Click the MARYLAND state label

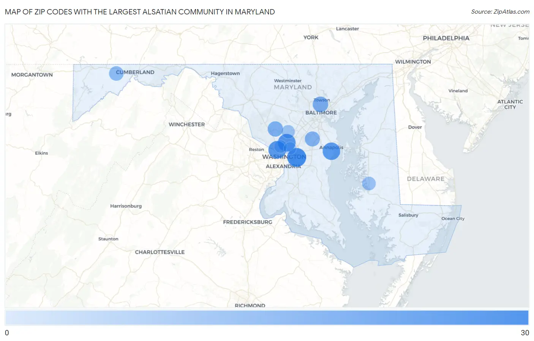[x=293, y=87]
